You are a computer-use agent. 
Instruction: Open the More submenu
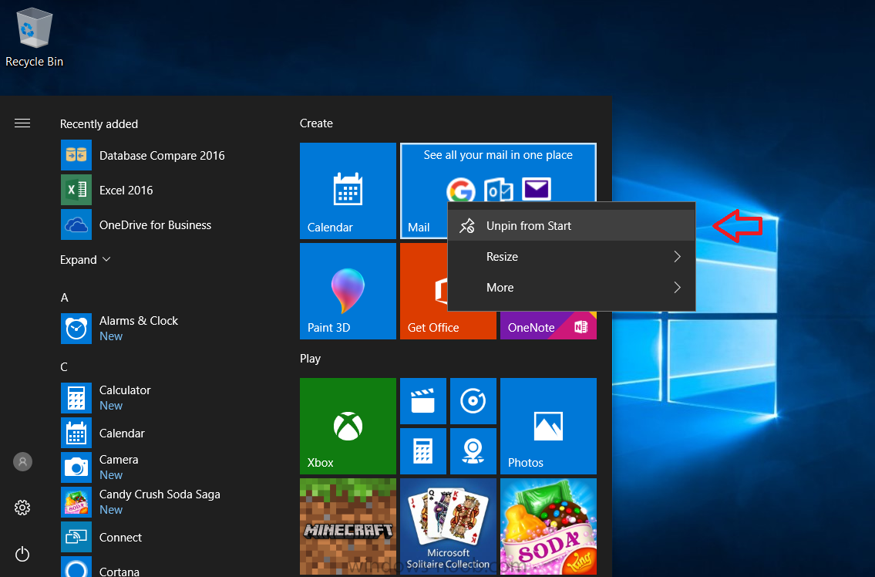[x=571, y=287]
